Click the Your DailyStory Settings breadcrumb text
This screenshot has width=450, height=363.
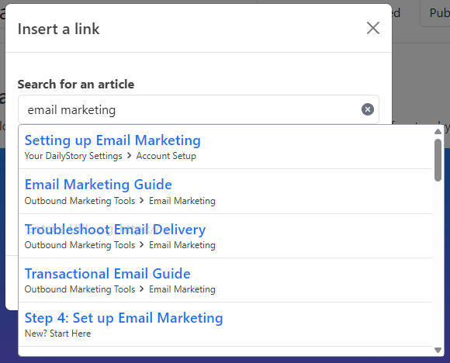tap(73, 156)
